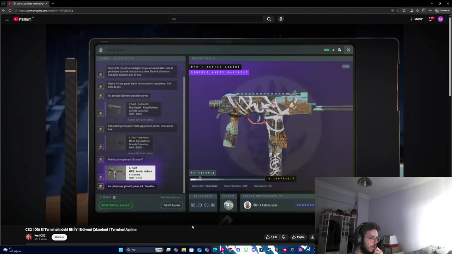Click the 02:23:59:06 remaining time
Viewport: 452px width, 254px height.
coord(203,205)
